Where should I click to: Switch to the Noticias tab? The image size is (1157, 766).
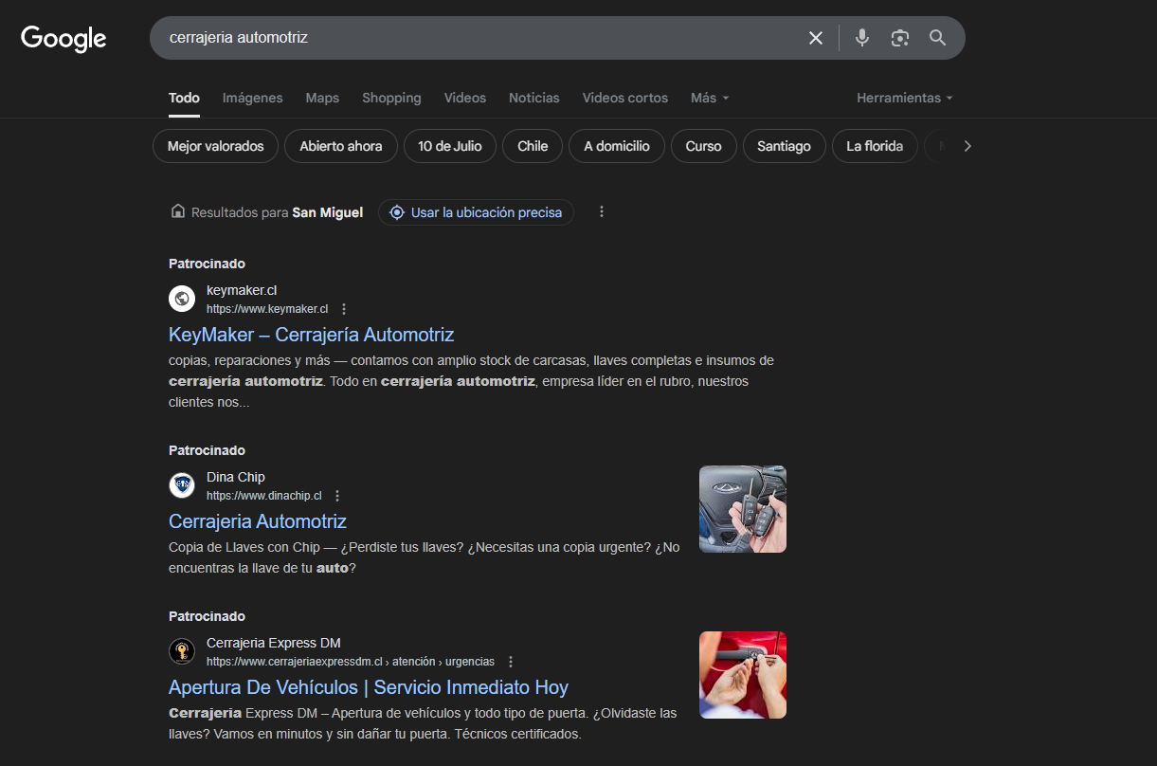coord(534,98)
